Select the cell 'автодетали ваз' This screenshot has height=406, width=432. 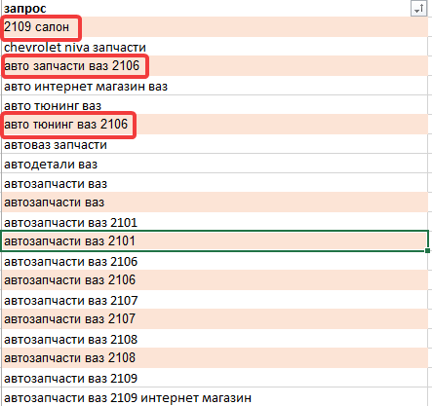coord(215,164)
